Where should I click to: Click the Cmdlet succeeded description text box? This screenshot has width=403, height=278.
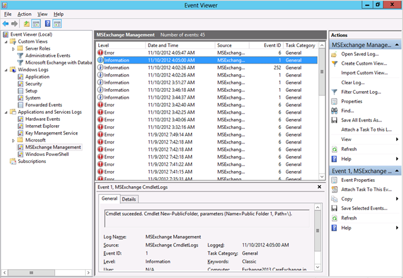pos(207,218)
